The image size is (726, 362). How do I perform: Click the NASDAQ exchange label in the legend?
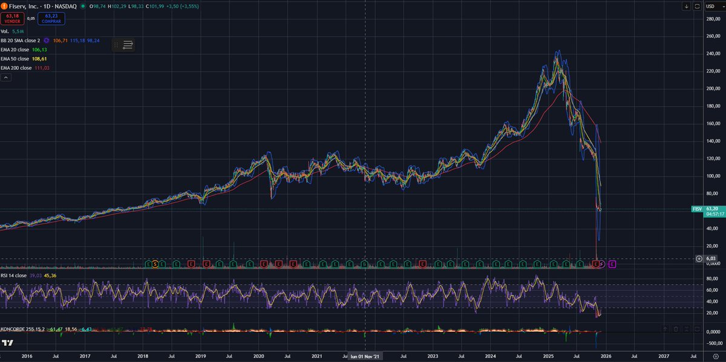click(65, 6)
